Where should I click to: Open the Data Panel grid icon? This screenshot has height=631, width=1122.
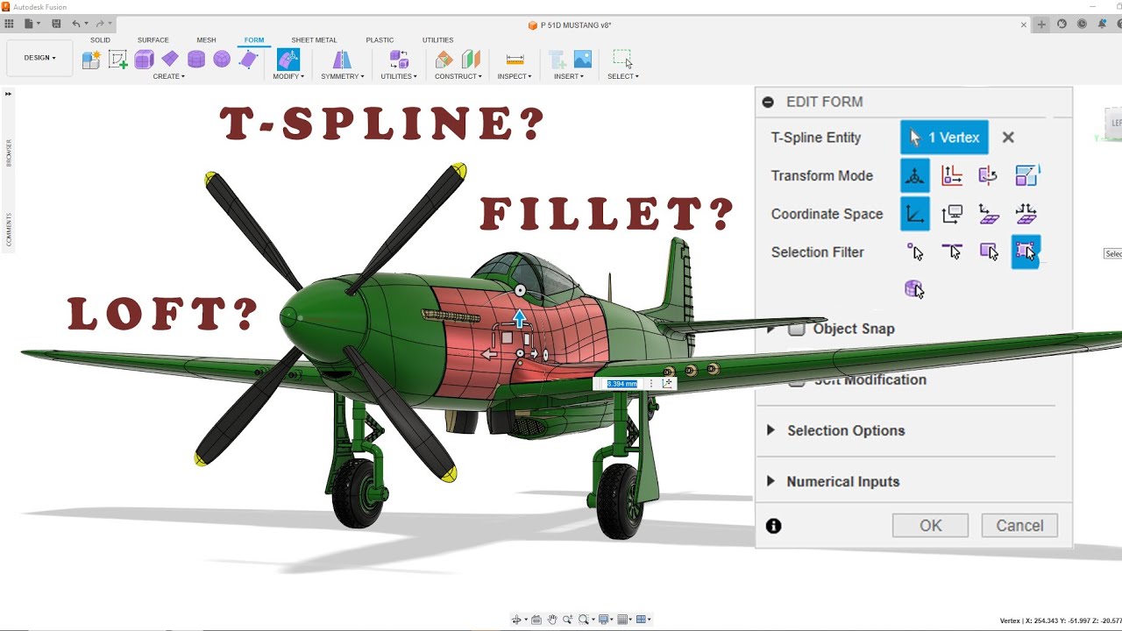tap(9, 24)
